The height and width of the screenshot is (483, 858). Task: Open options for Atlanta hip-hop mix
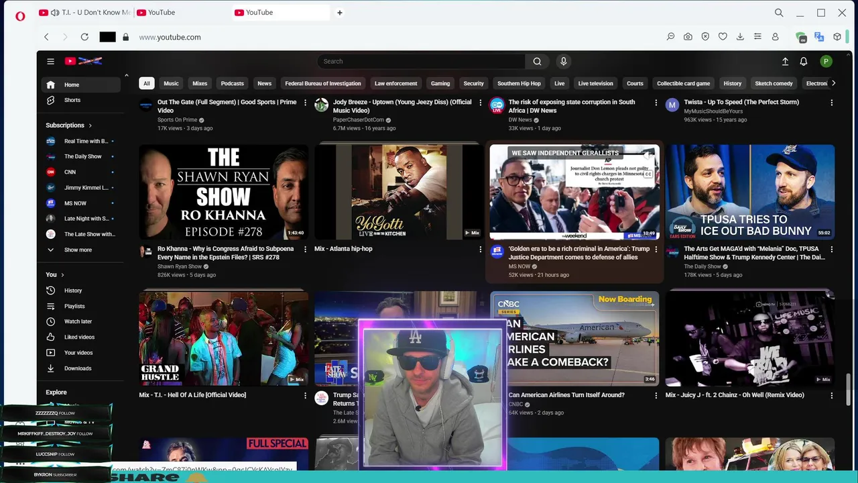(480, 249)
